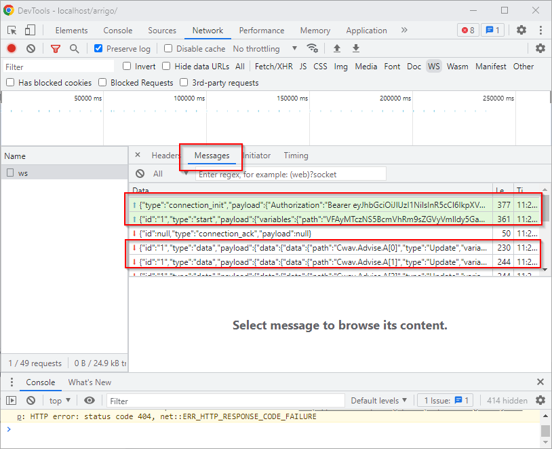Open console drawer three-dot menu
This screenshot has width=552, height=449.
point(12,382)
